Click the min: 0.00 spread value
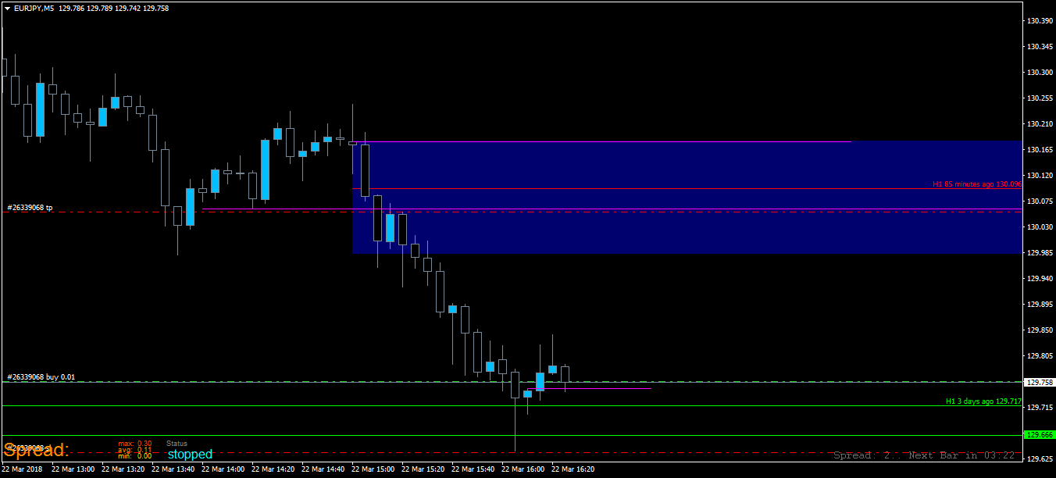 pos(135,456)
